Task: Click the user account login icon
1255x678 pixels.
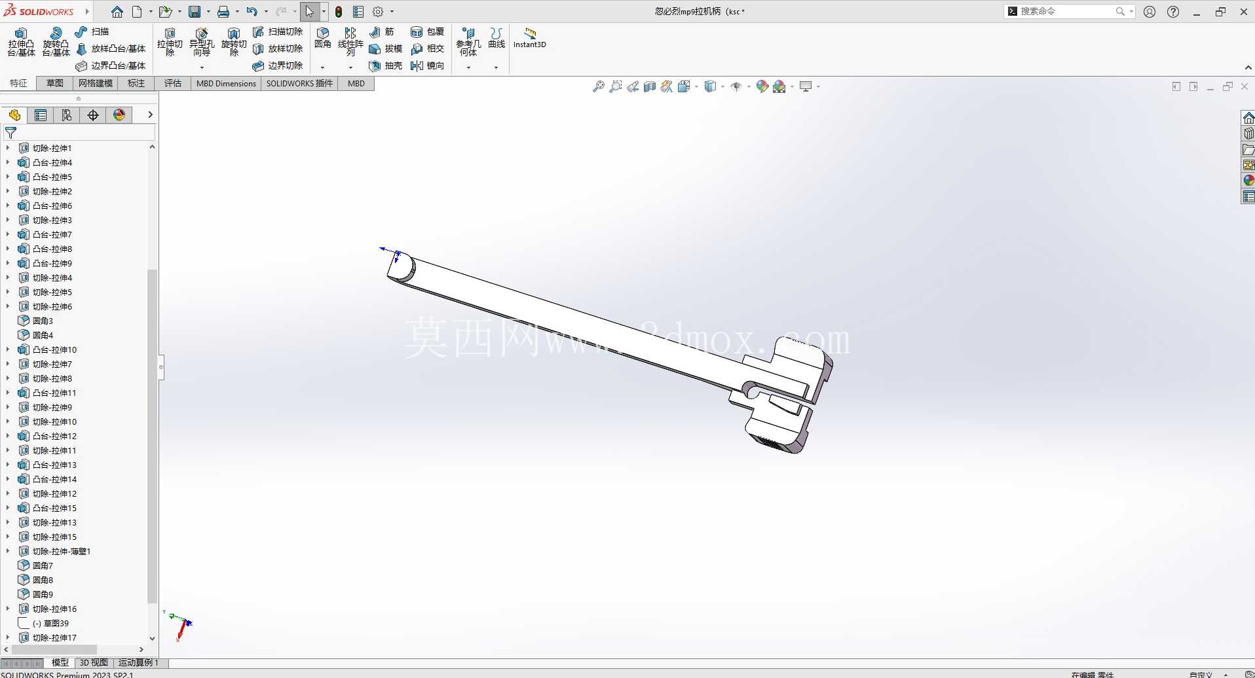Action: click(x=1150, y=12)
